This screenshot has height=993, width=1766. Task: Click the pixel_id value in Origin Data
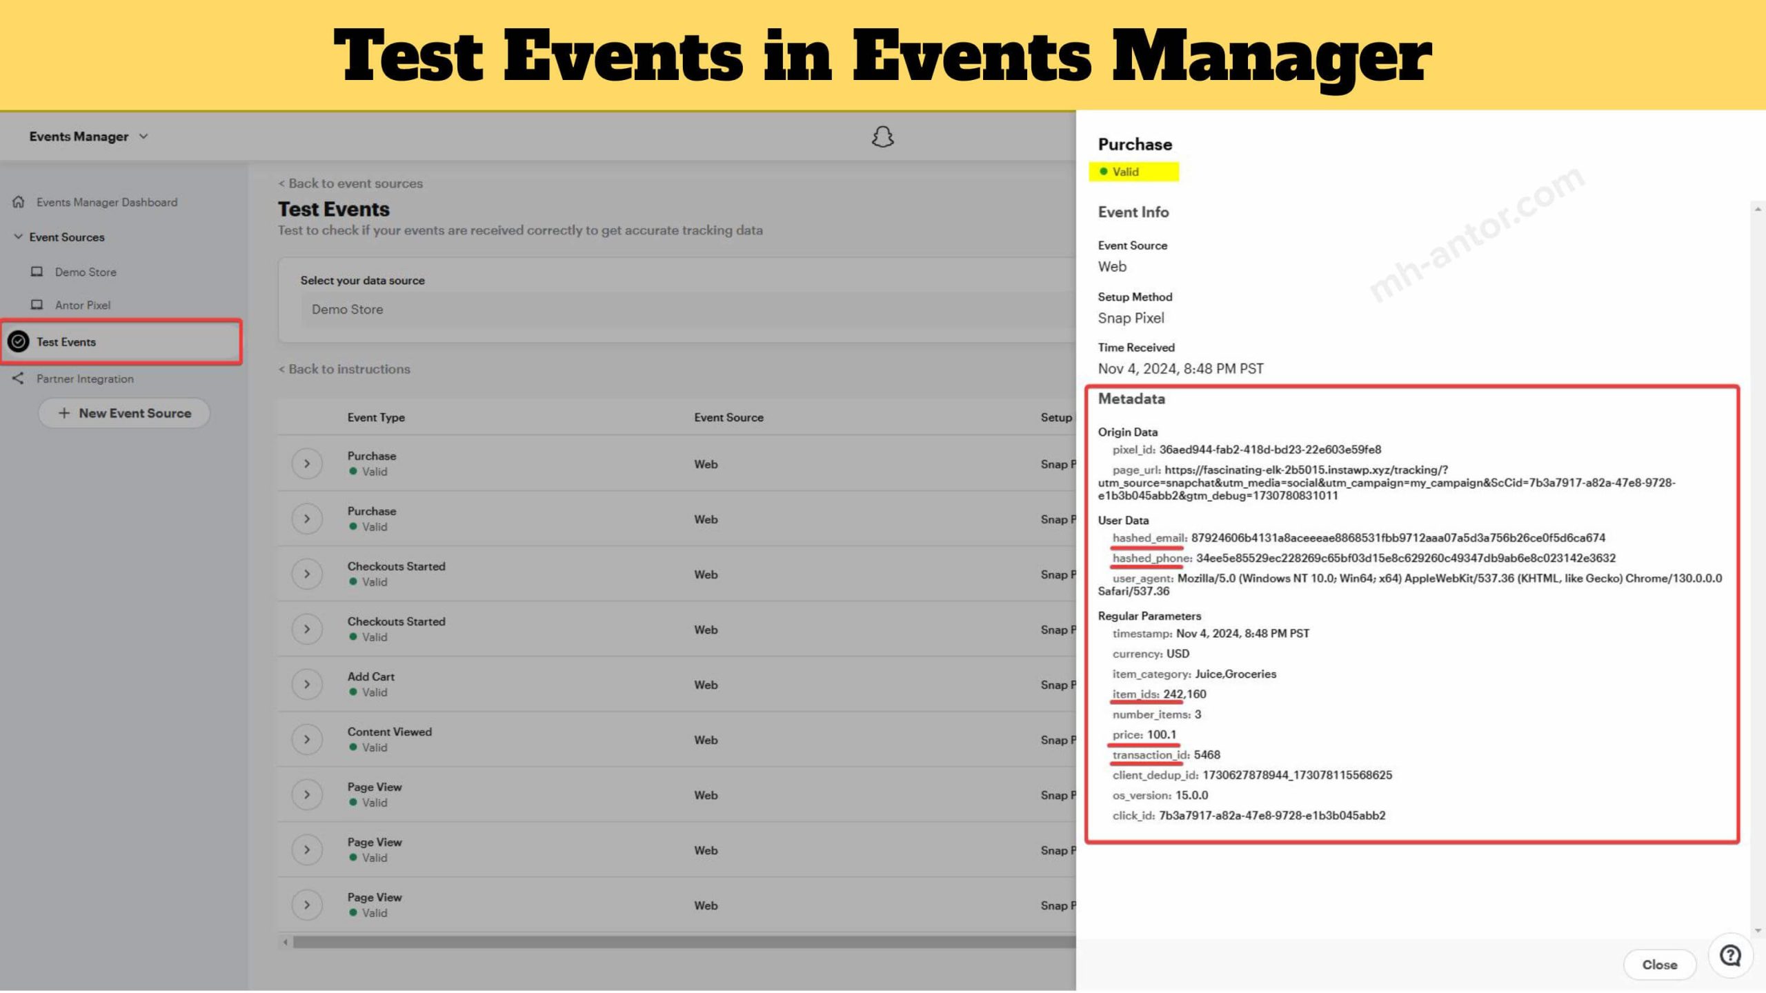coord(1270,450)
